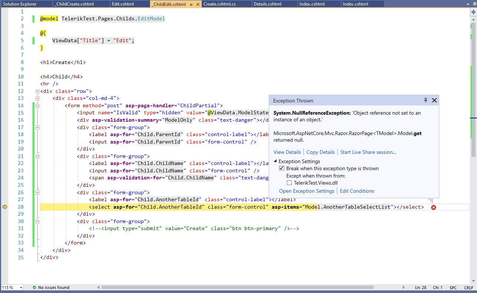477x293 pixels.
Task: Click the <hr /> tag on line 11
Action: pos(49,84)
